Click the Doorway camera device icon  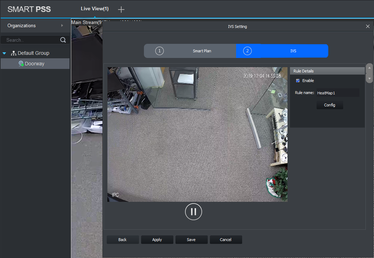[x=21, y=64]
